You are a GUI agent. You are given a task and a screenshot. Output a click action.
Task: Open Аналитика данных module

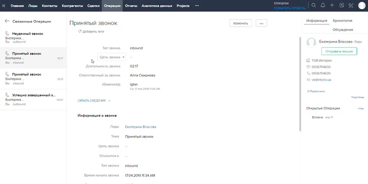click(157, 6)
